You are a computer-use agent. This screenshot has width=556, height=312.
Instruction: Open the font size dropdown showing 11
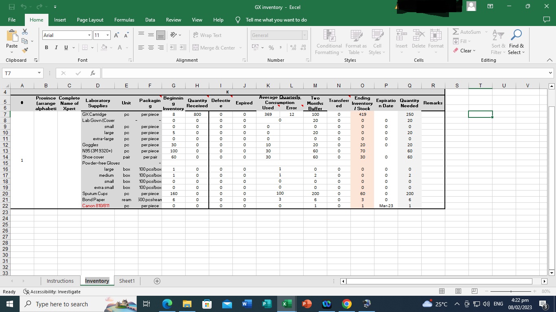(107, 35)
